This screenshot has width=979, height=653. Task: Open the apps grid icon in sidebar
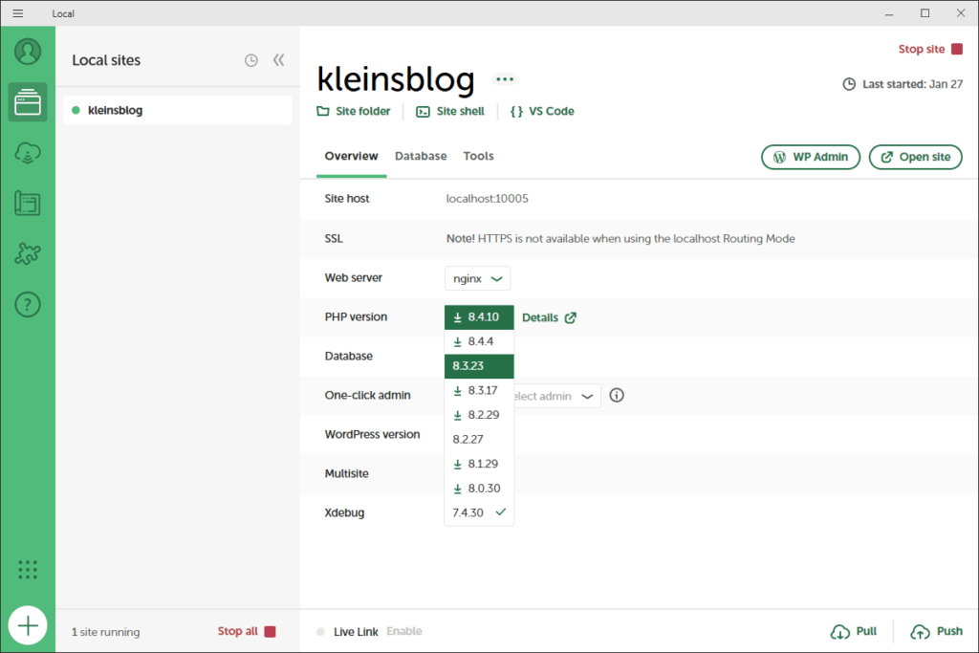(28, 570)
